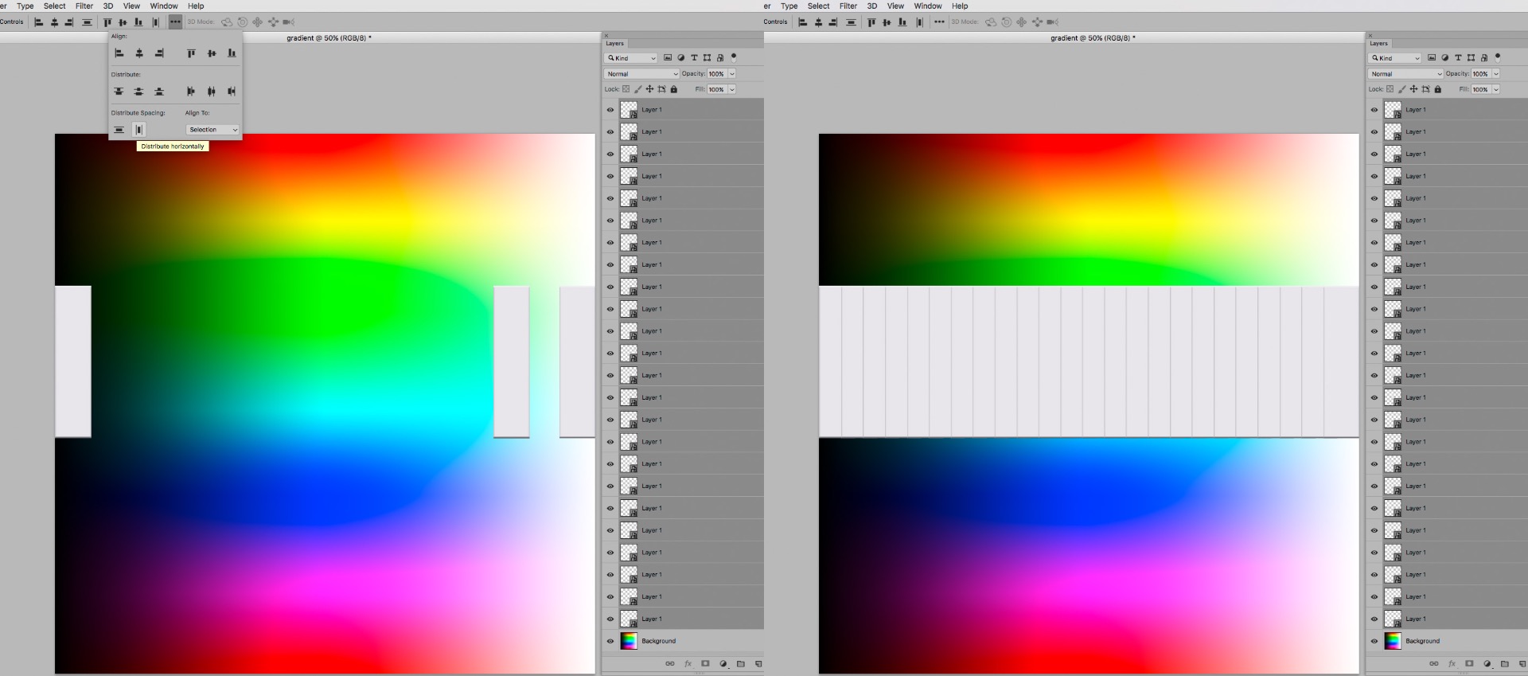Select Background layer thumbnail in left window
The height and width of the screenshot is (676, 1528).
click(629, 641)
